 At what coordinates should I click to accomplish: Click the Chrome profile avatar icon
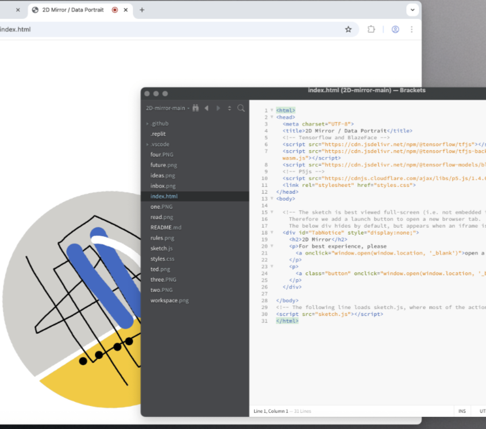(395, 29)
